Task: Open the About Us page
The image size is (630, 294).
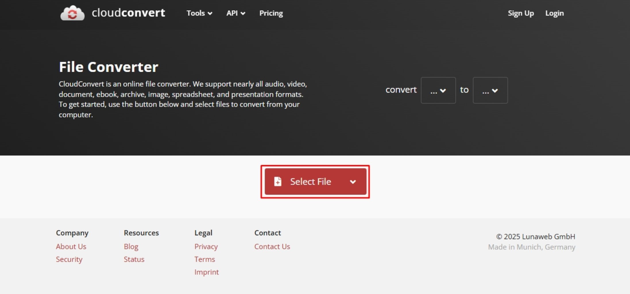Action: 71,246
